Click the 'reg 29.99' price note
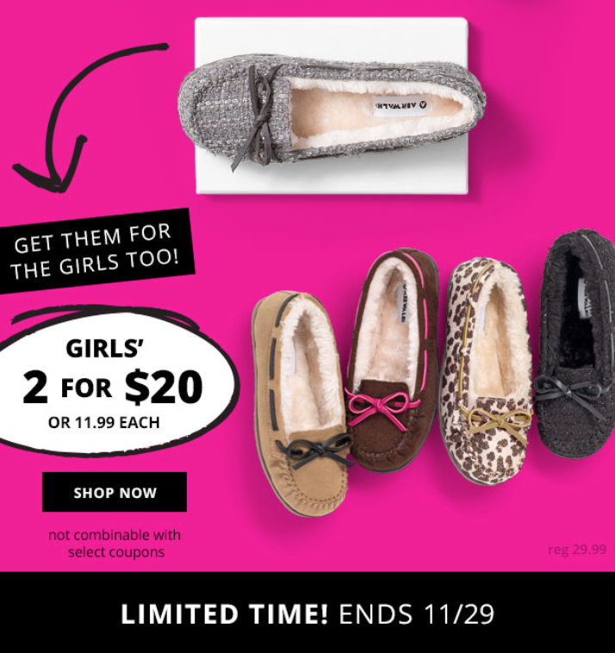 point(577,550)
